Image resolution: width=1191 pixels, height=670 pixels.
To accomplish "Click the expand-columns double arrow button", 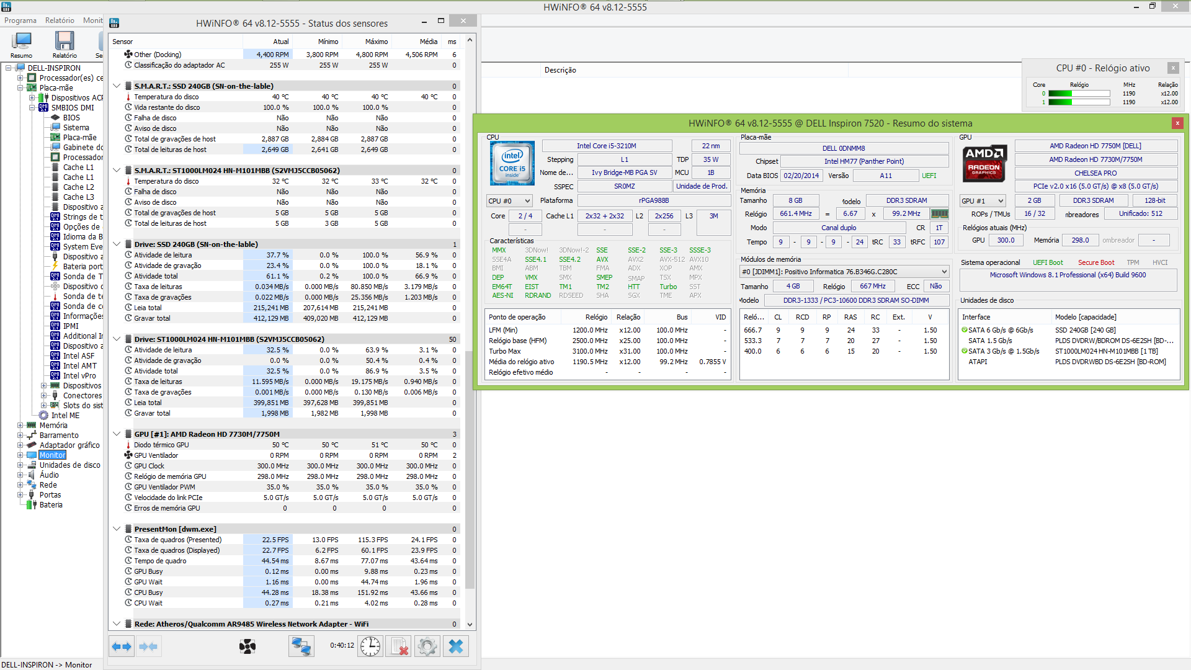I will [122, 646].
